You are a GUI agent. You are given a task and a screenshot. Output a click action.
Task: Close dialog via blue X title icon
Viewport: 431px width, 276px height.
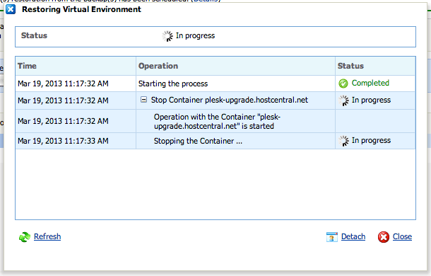[x=11, y=9]
